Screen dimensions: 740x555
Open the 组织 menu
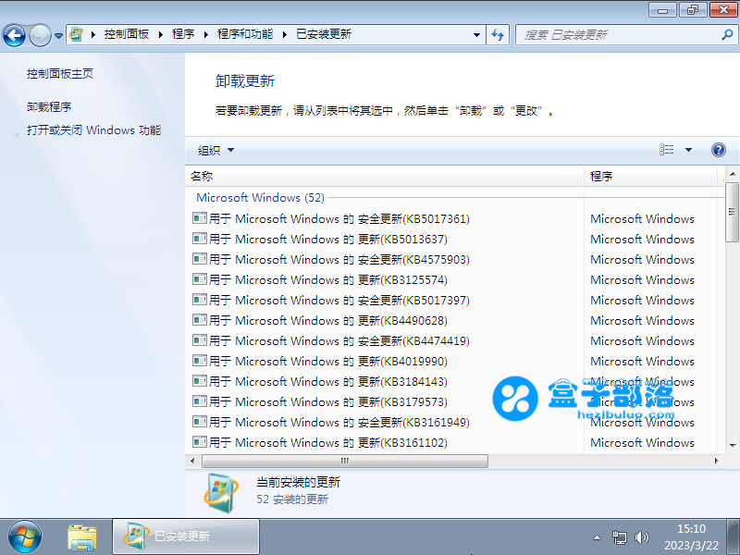(216, 150)
